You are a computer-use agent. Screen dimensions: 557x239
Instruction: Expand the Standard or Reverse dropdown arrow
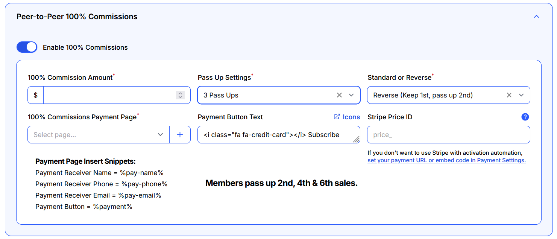pyautogui.click(x=521, y=95)
